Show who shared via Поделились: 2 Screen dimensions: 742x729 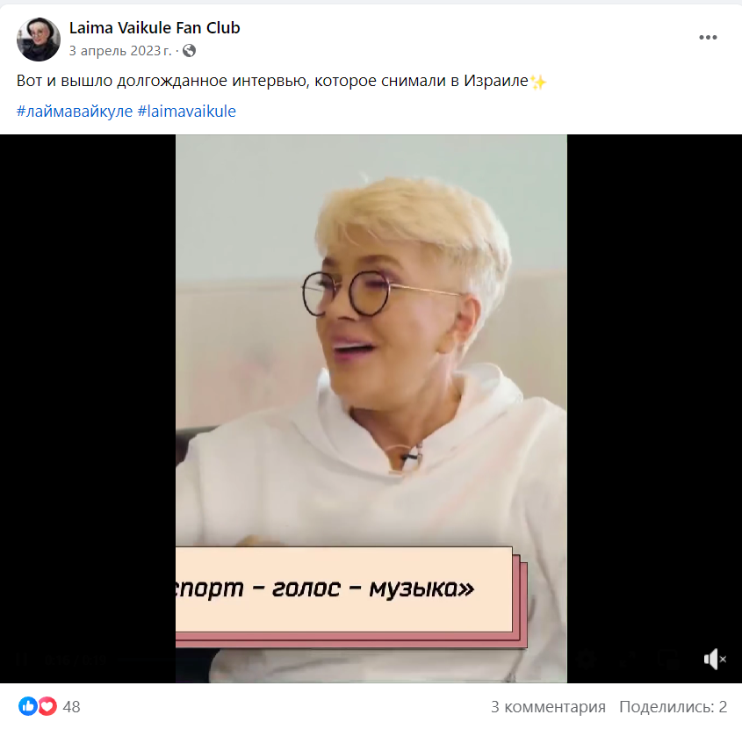point(673,707)
